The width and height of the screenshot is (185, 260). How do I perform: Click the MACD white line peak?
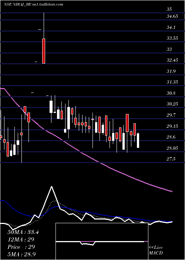coord(52,186)
